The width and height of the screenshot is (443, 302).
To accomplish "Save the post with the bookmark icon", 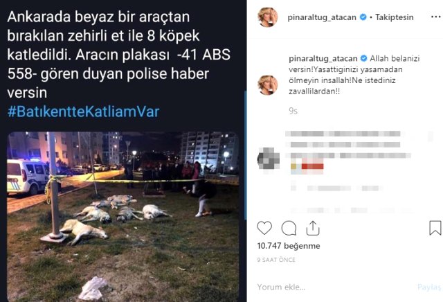I will [x=435, y=228].
